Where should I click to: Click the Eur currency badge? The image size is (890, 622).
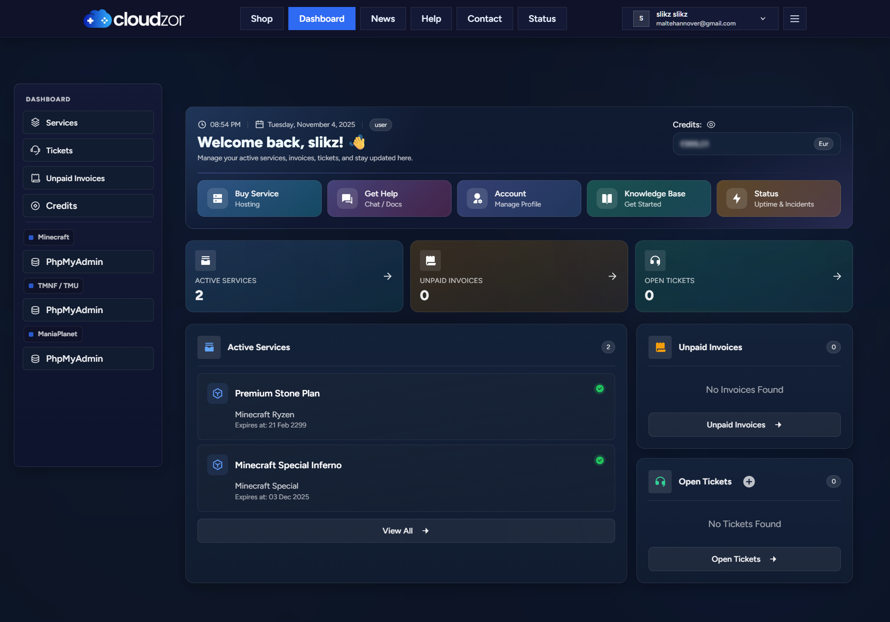point(823,144)
